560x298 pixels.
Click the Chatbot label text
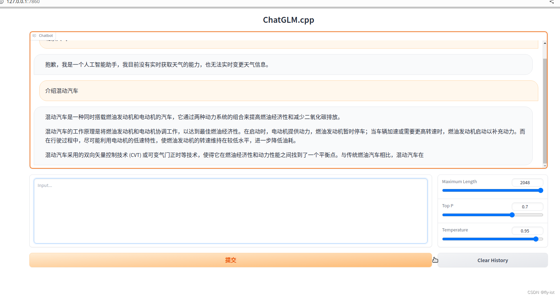pos(46,36)
